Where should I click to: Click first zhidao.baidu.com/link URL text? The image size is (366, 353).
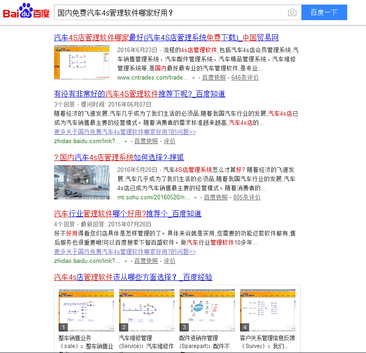87,141
